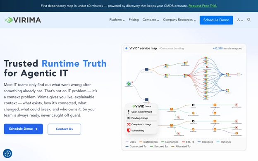Viewport: 258px width, 161px height.
Task: Click the Completed change red shuffle icon
Action: [129, 124]
